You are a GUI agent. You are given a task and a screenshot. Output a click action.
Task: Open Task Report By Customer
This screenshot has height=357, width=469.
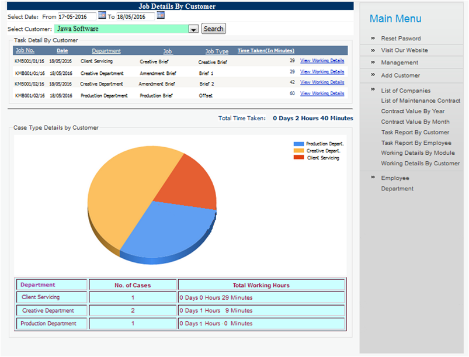415,132
